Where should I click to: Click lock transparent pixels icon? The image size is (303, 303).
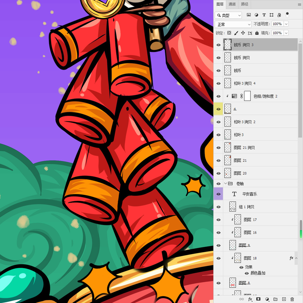229,33
